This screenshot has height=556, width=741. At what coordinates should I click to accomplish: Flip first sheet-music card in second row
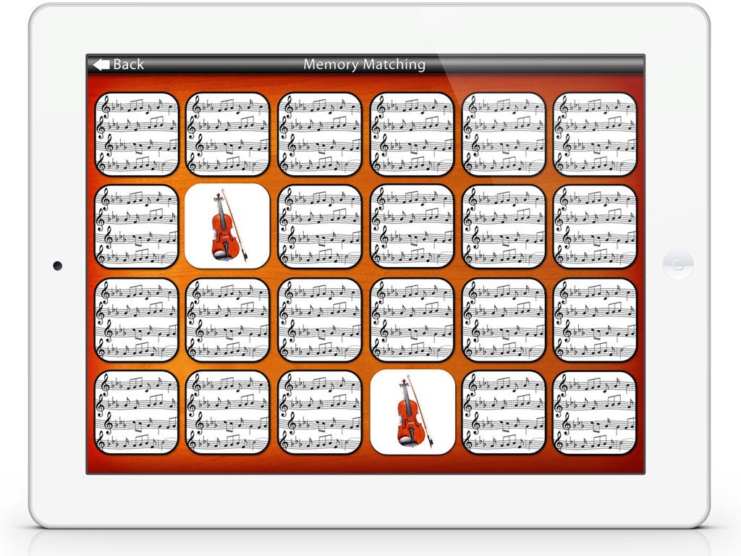click(137, 226)
